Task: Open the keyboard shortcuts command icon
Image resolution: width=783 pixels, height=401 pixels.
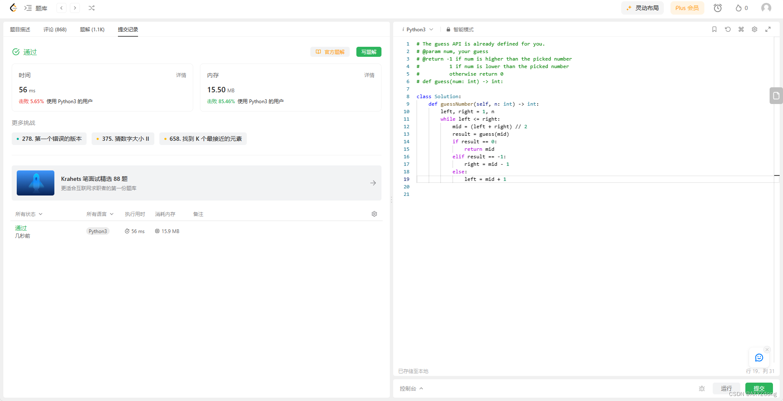Action: 741,29
